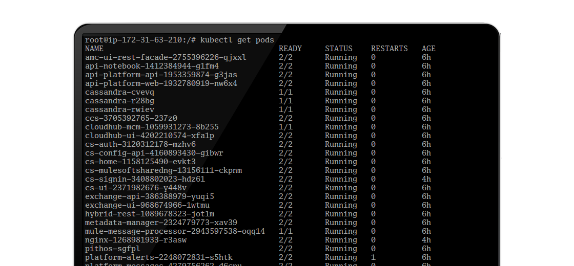This screenshot has width=574, height=266.
Task: Click the Running status of amc-ui-rest-facade
Action: click(341, 57)
